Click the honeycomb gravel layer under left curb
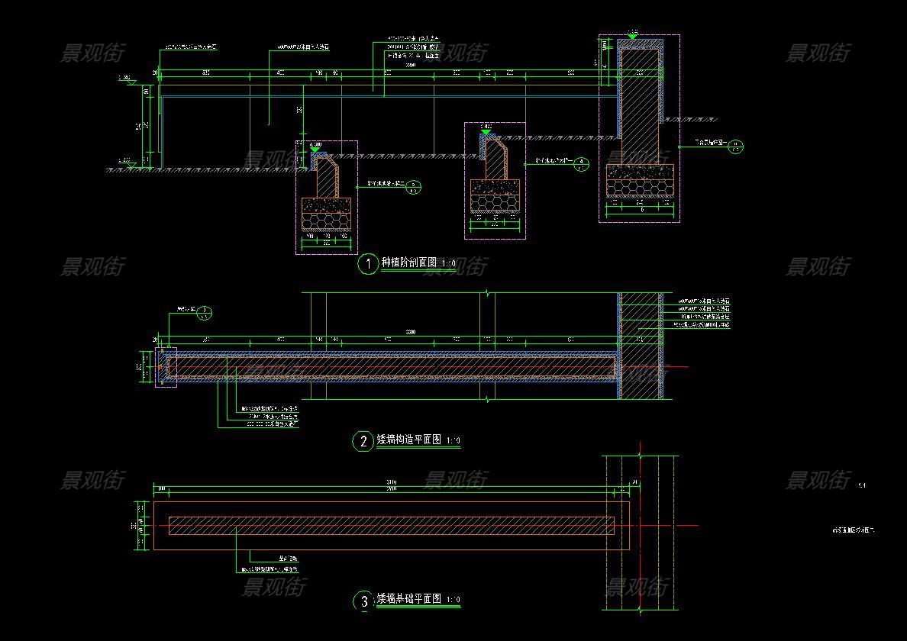 point(326,221)
